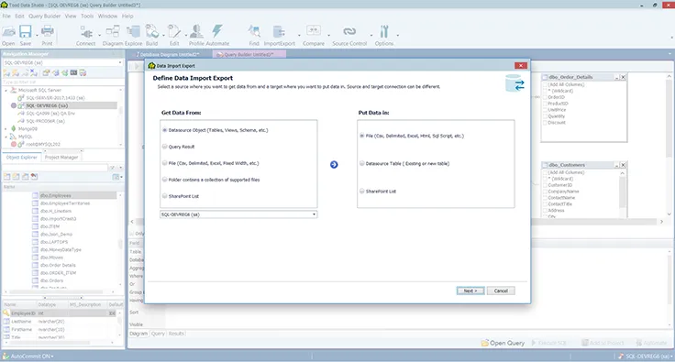This screenshot has width=675, height=362.
Task: Switch to Database Diagram Untitled tab
Action: click(x=168, y=55)
